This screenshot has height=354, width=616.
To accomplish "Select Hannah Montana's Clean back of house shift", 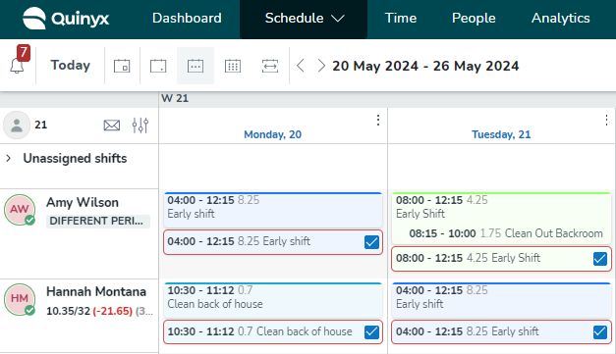I will tap(273, 300).
